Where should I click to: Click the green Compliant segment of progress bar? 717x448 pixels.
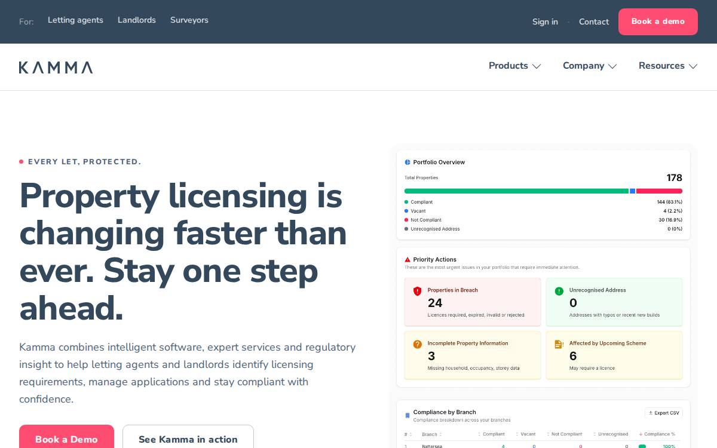point(516,191)
